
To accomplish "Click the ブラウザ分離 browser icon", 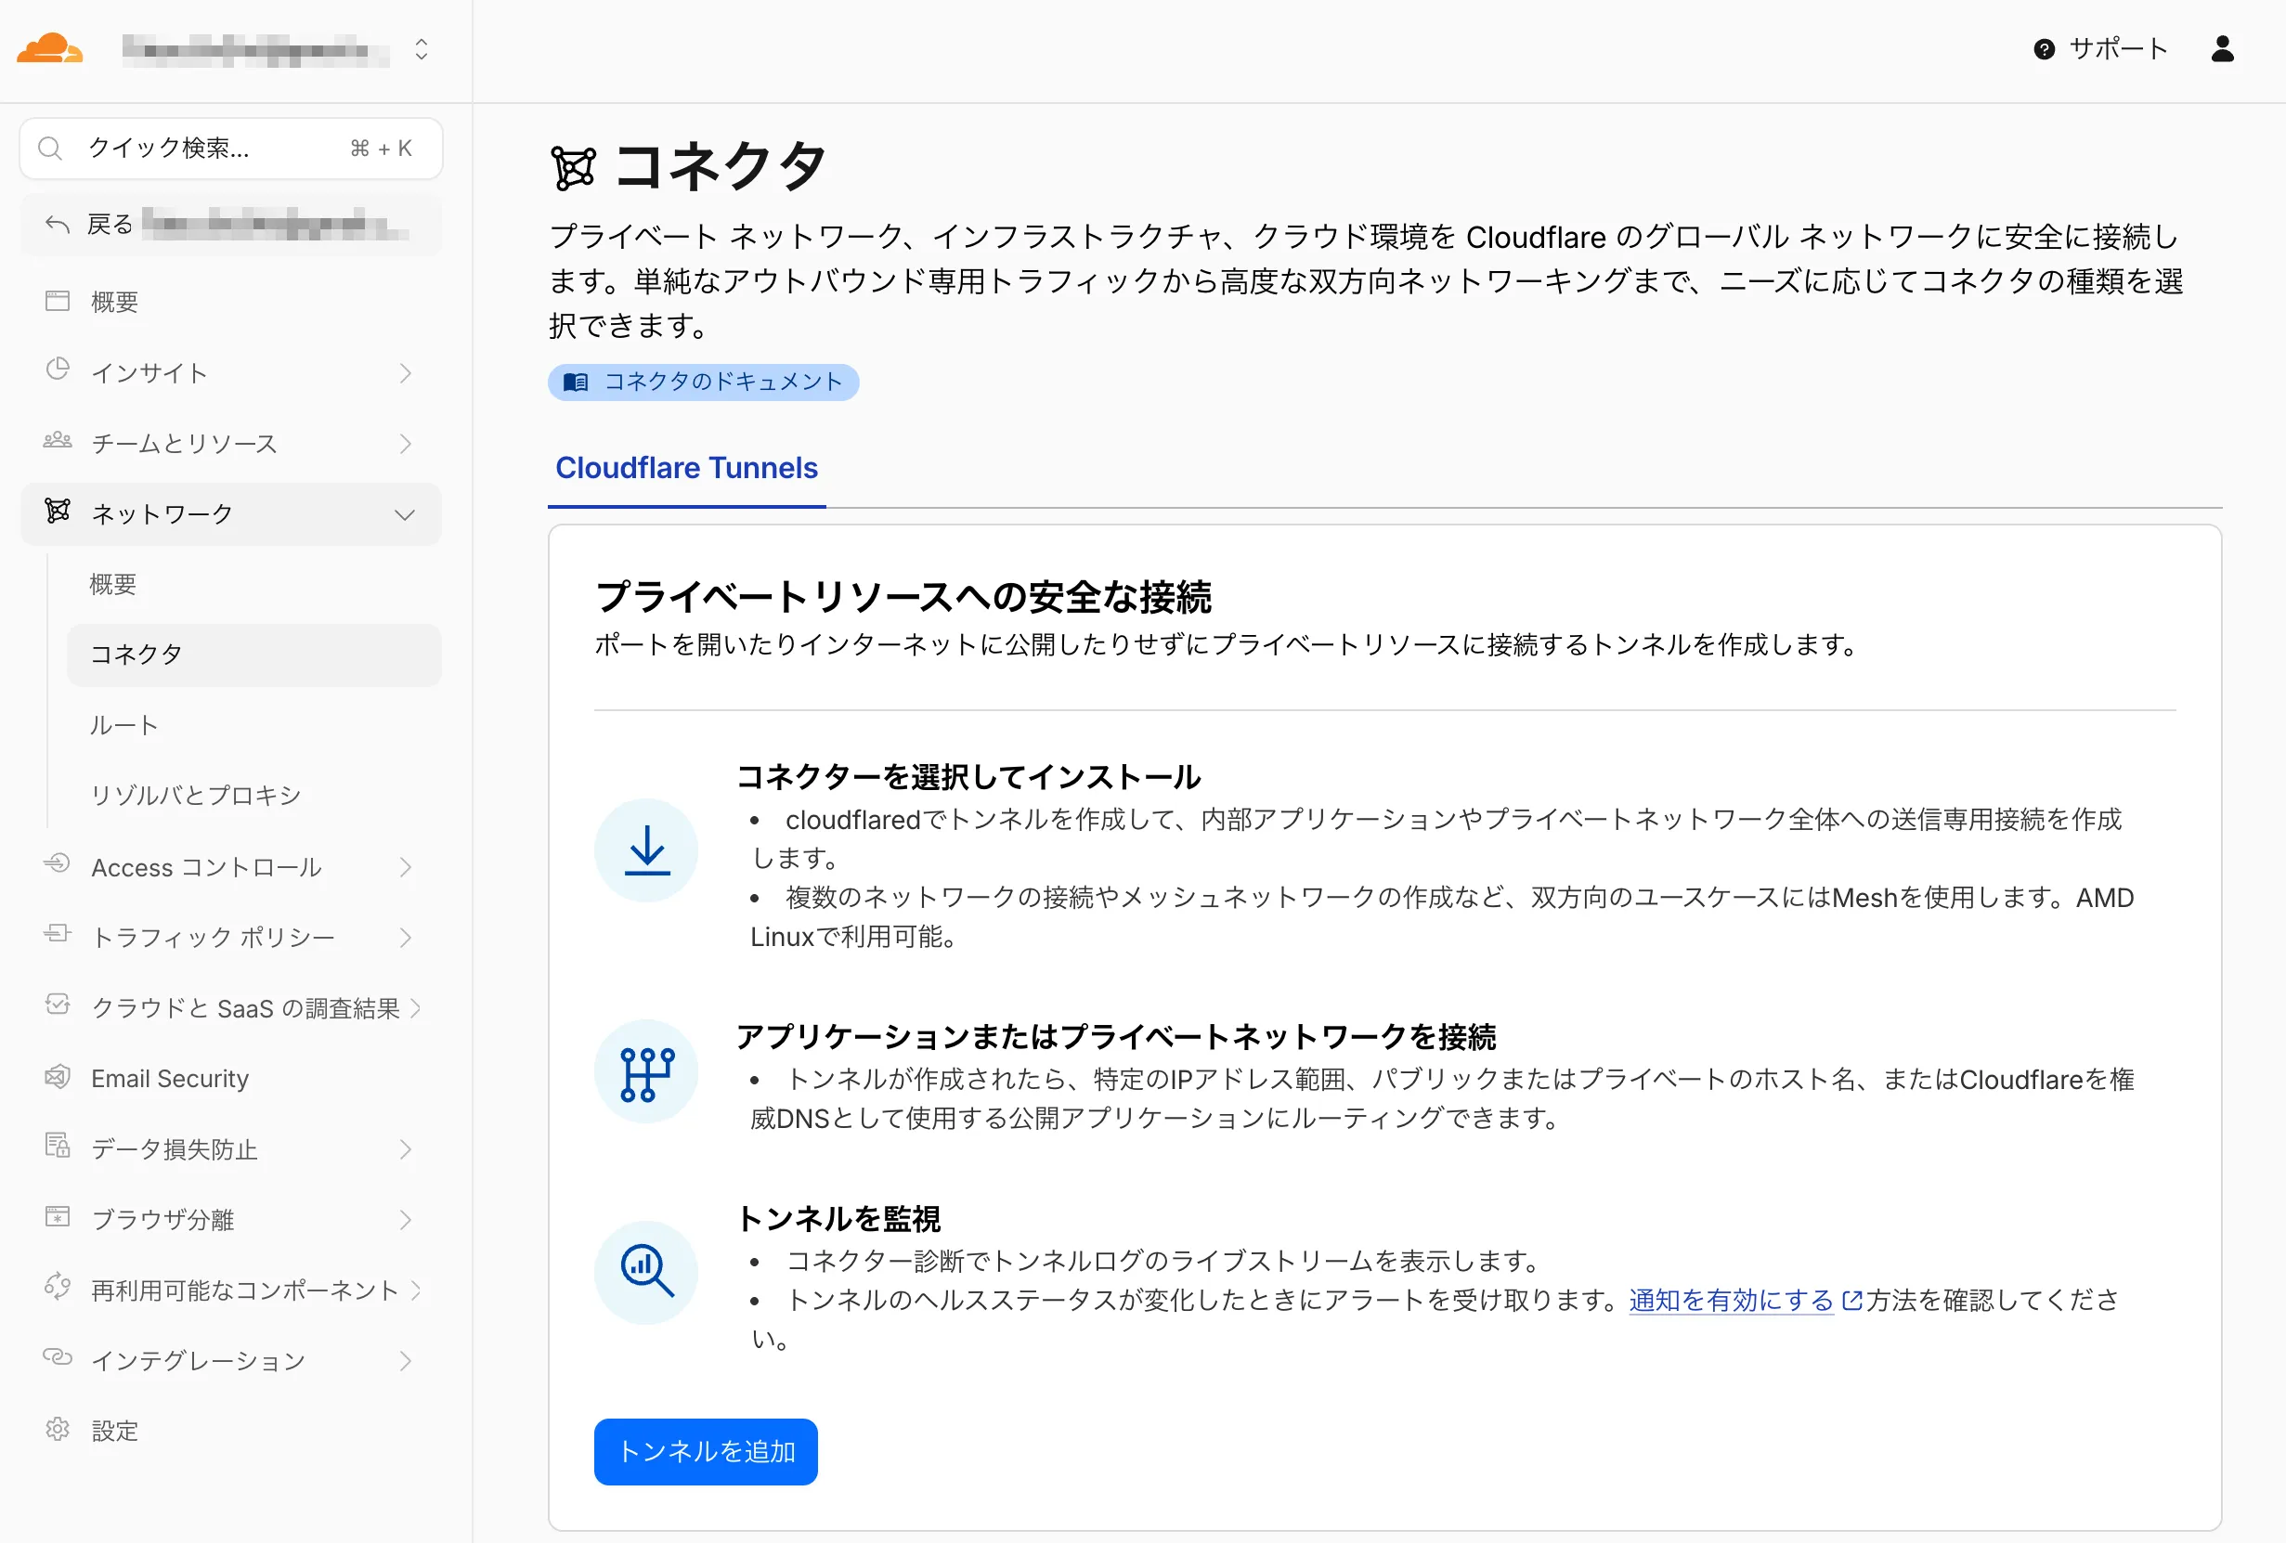I will (58, 1217).
